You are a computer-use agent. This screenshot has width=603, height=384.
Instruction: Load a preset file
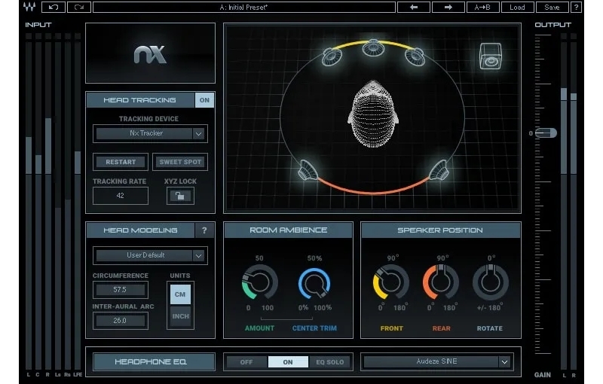517,7
